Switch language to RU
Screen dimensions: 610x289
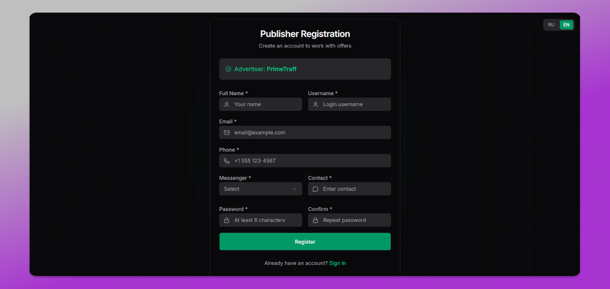[x=551, y=25]
